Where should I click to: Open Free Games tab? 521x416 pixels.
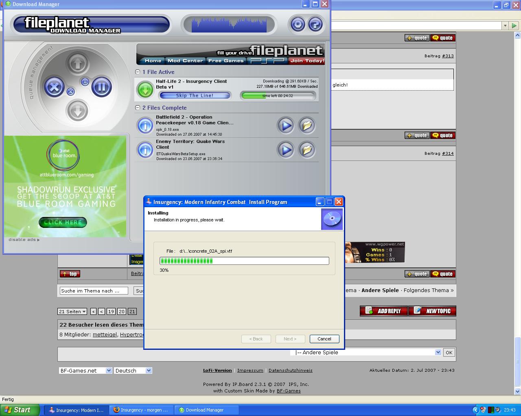[x=225, y=61]
